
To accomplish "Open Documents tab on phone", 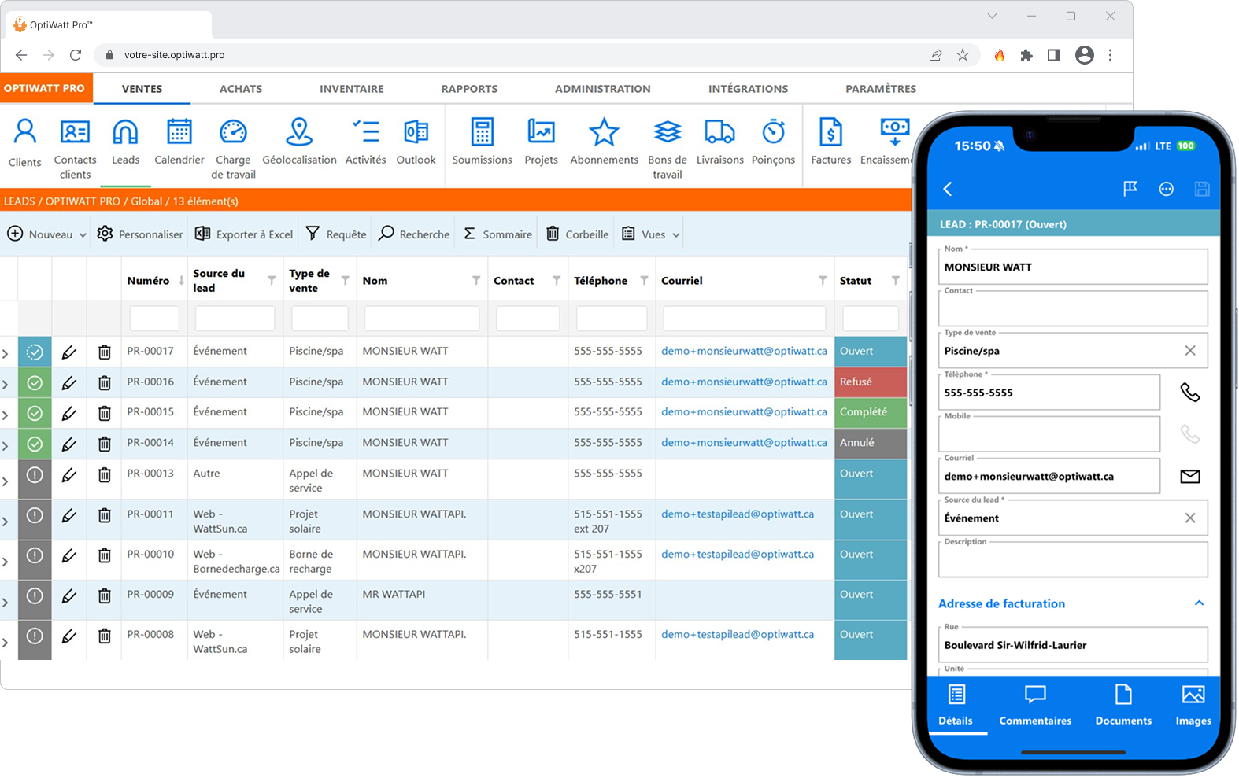I will point(1123,706).
